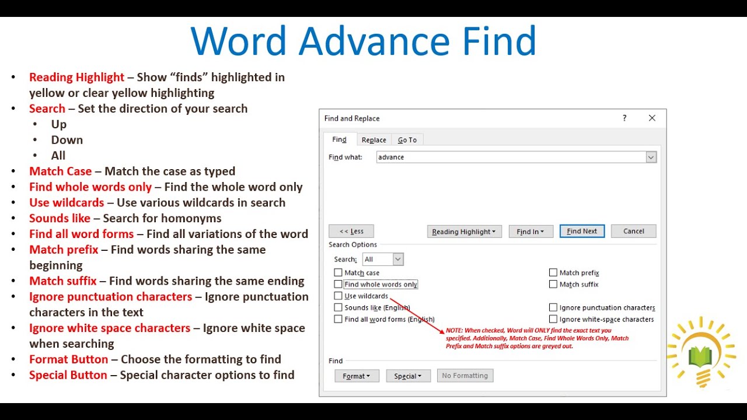Check Ignore punctuation characters
This screenshot has height=420, width=747.
point(553,307)
